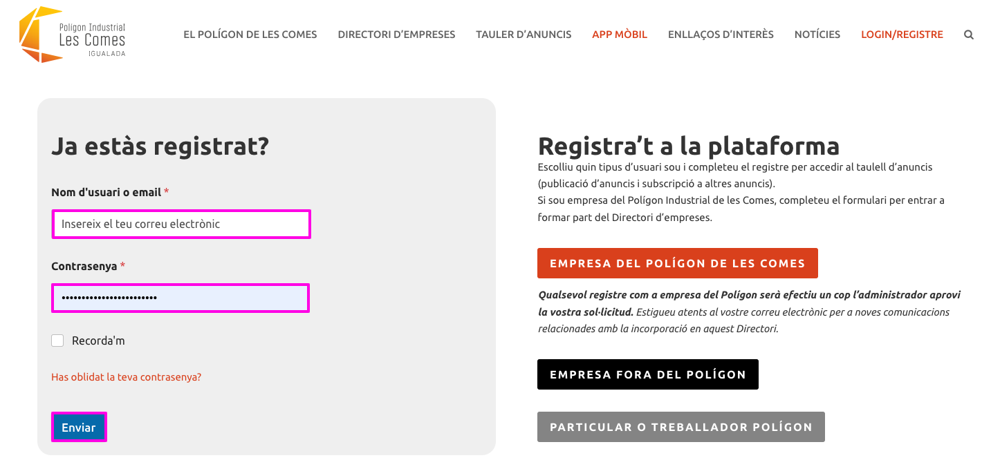Select Particular o Treballador Polígon button
The image size is (991, 469).
(681, 427)
